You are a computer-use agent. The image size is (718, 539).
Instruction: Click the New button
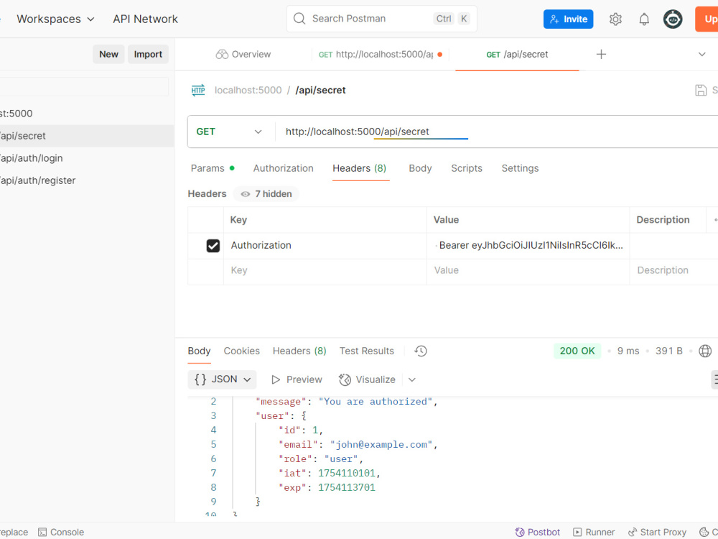pos(108,54)
